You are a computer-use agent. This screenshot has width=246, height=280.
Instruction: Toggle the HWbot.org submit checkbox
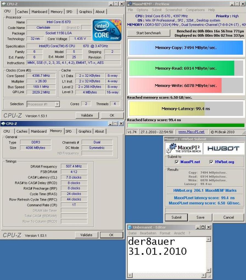coord(211,162)
